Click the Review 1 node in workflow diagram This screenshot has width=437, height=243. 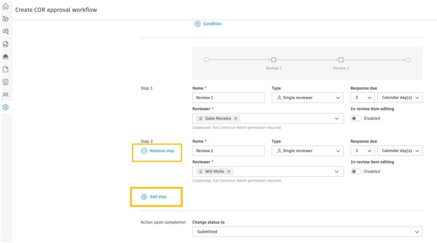coord(274,60)
